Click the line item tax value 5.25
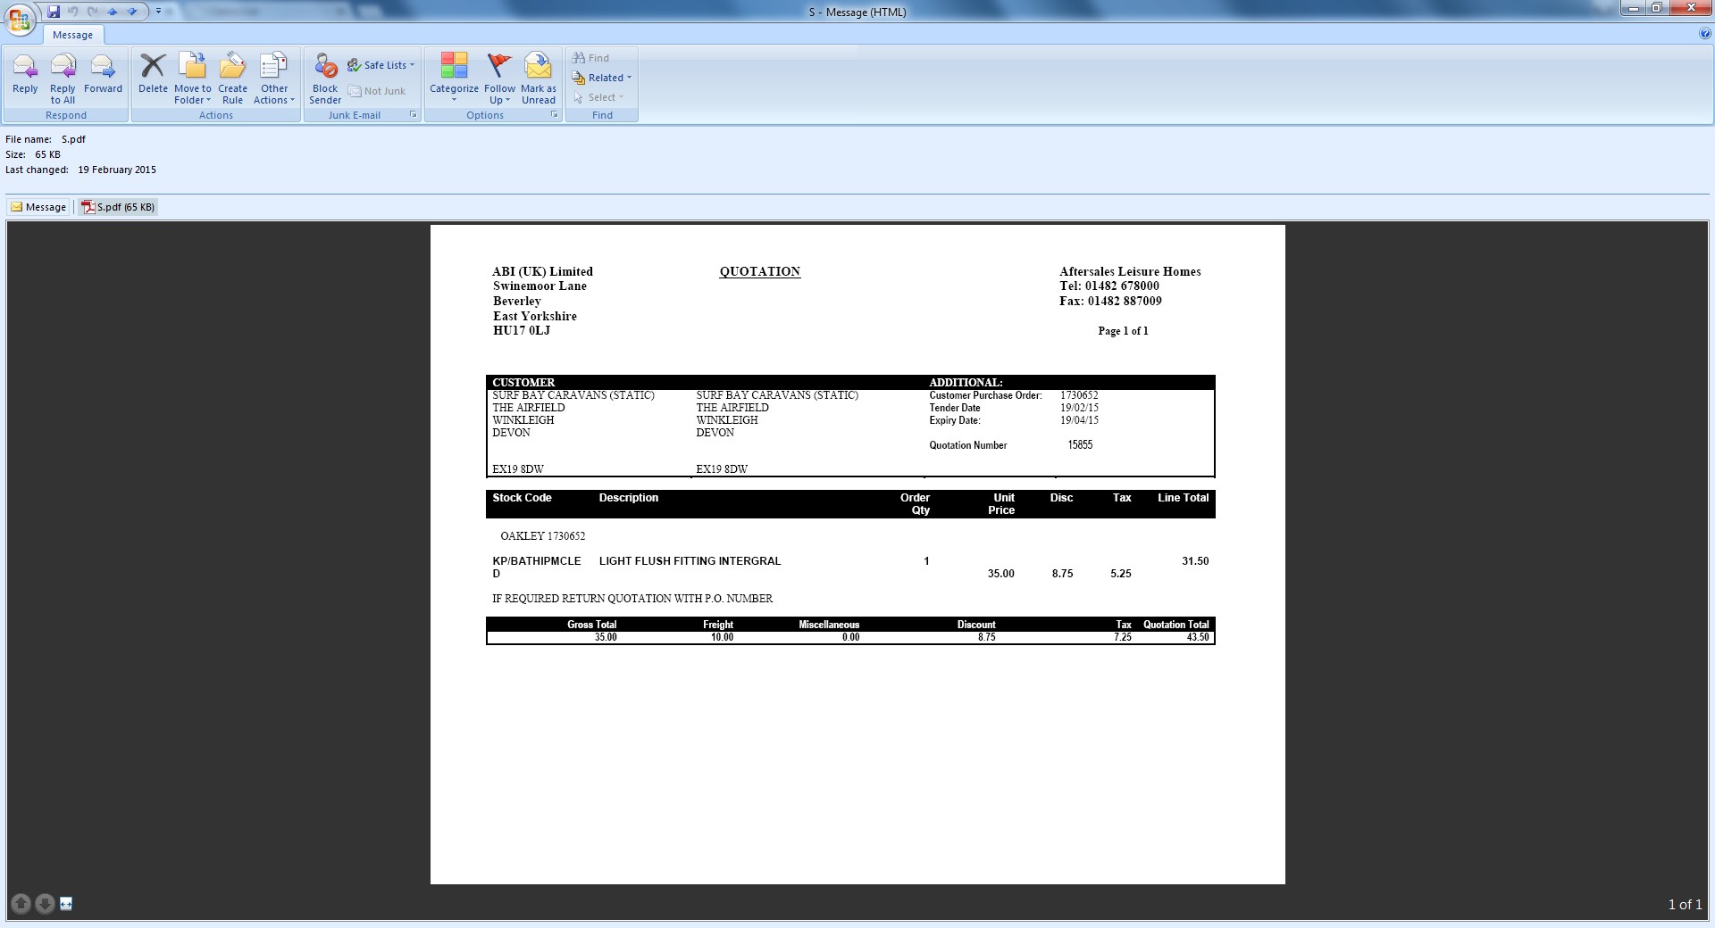This screenshot has height=928, width=1715. (x=1121, y=574)
